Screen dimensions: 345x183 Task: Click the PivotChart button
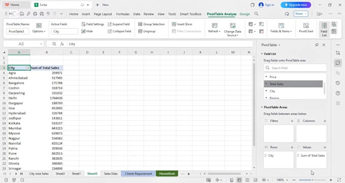tap(306, 28)
